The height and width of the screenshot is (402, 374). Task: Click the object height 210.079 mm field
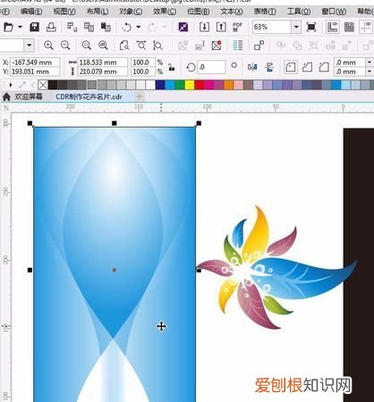pyautogui.click(x=102, y=71)
